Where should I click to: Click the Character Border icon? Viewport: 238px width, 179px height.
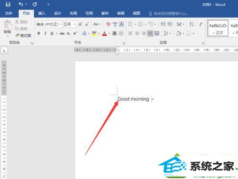121,24
